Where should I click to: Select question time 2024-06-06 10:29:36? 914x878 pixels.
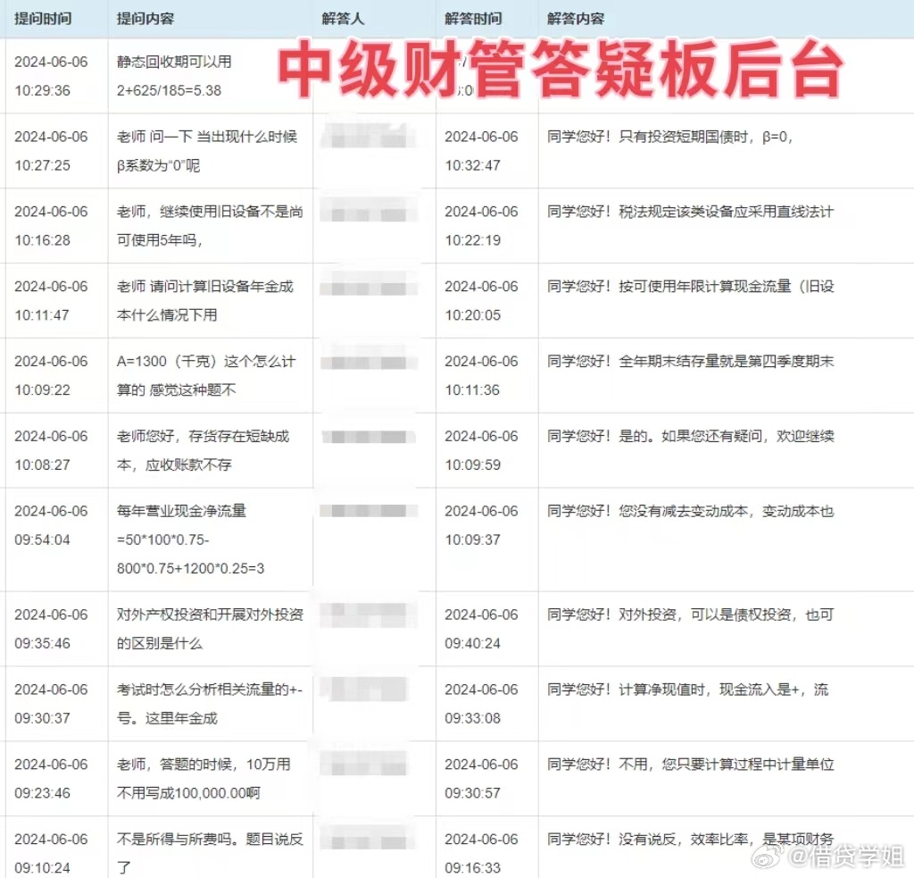click(x=51, y=76)
